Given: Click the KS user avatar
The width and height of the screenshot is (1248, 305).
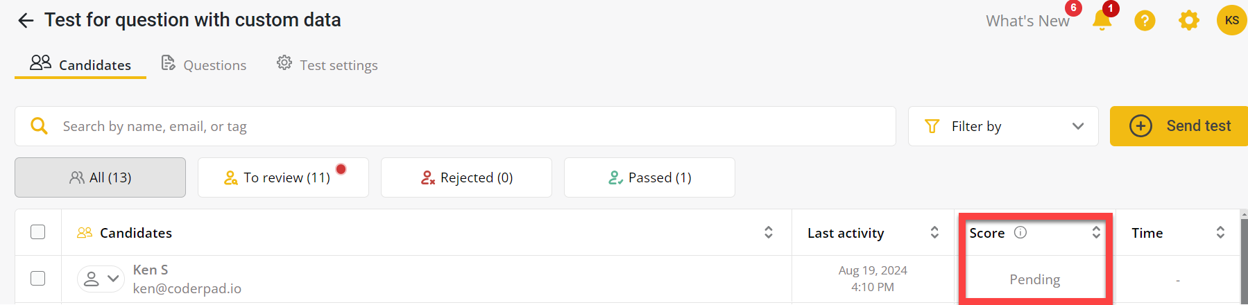Looking at the screenshot, I should (1231, 21).
